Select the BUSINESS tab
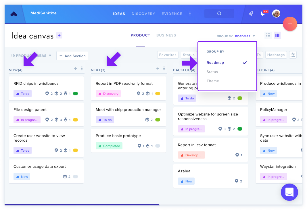307x210 pixels. (x=166, y=35)
